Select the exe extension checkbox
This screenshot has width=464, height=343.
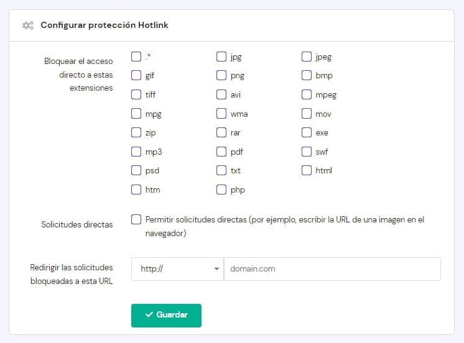[x=307, y=132]
